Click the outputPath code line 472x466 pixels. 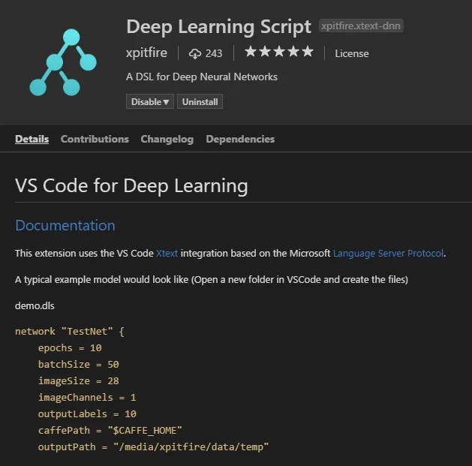point(153,447)
